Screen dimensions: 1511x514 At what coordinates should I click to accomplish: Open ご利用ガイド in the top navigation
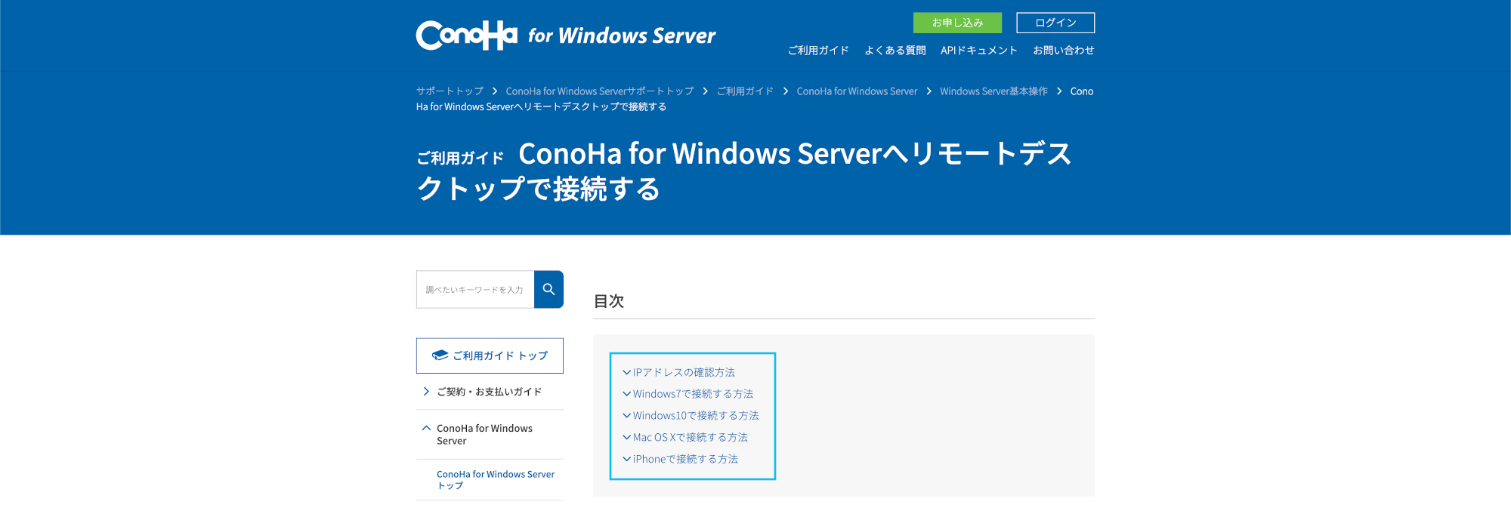pos(818,51)
